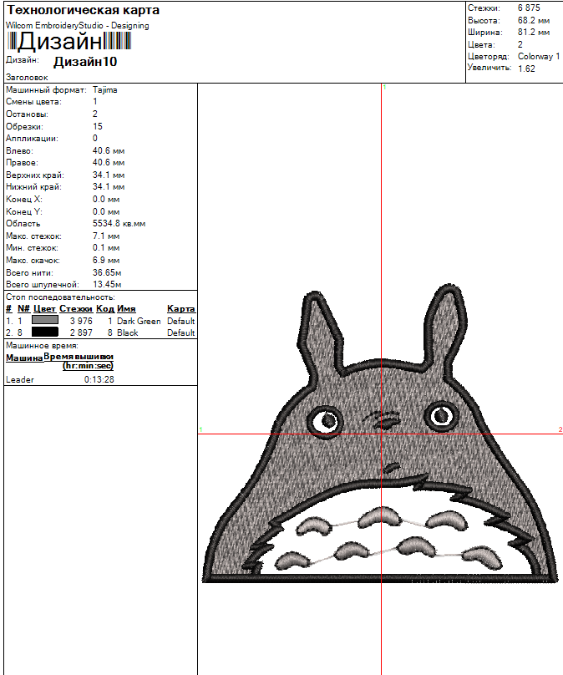Select stitch count '3 976' in row 1
The height and width of the screenshot is (675, 563).
pos(81,321)
